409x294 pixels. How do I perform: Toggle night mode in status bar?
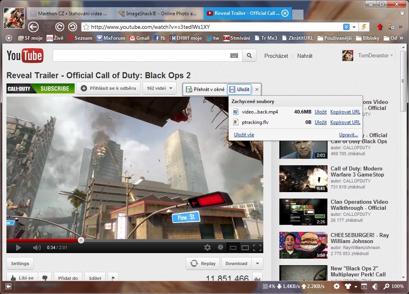(x=375, y=286)
